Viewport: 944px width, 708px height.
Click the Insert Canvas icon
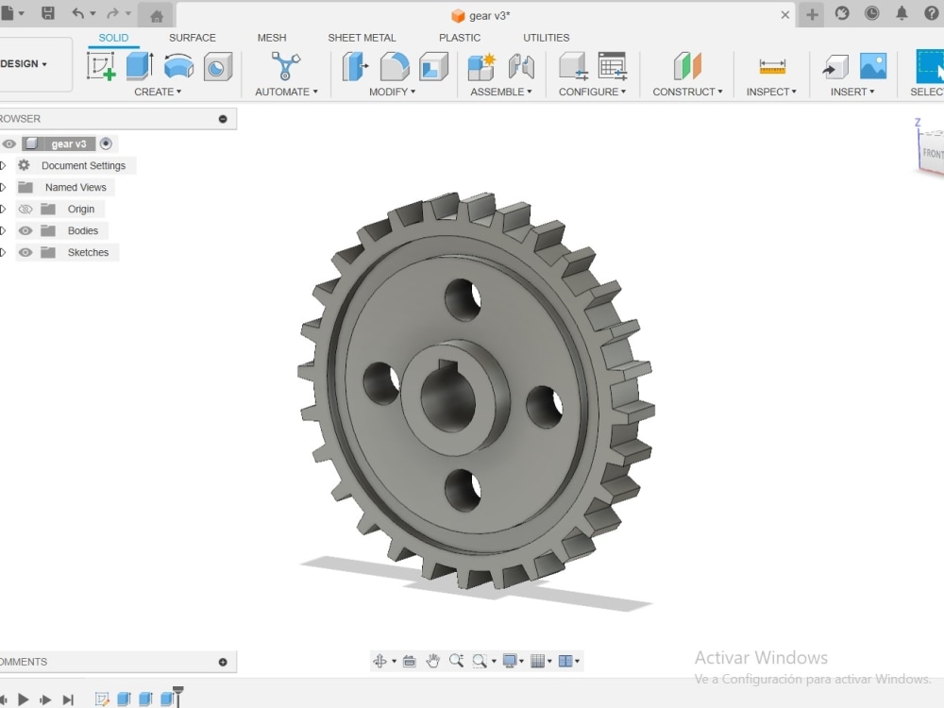point(873,65)
